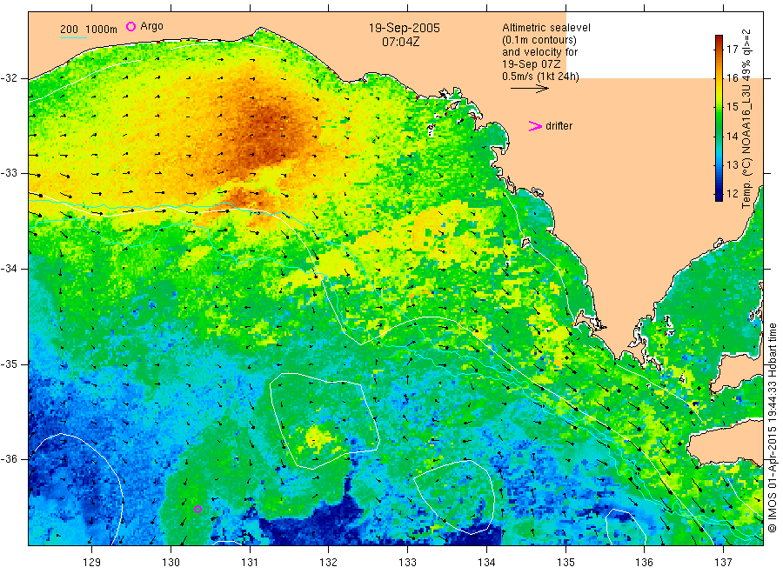This screenshot has width=783, height=574.
Task: Click the color bar value 13
Action: (732, 164)
